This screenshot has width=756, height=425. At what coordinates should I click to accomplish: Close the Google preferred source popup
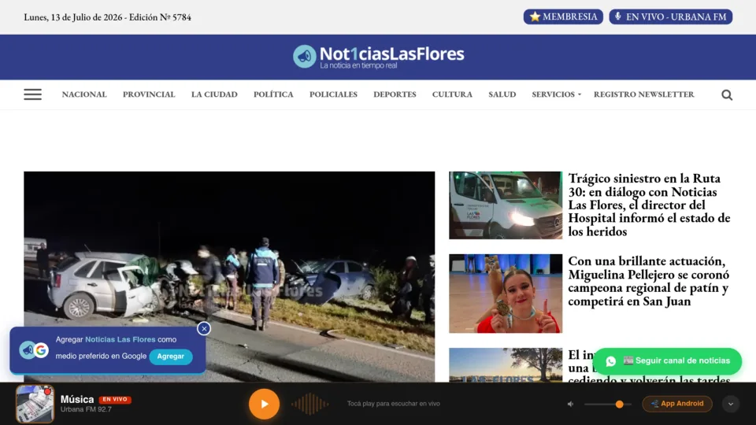(204, 329)
